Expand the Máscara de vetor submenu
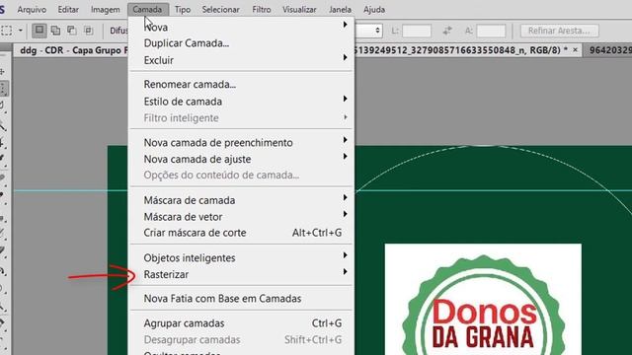Screen dimensions: 632x355 (241, 217)
